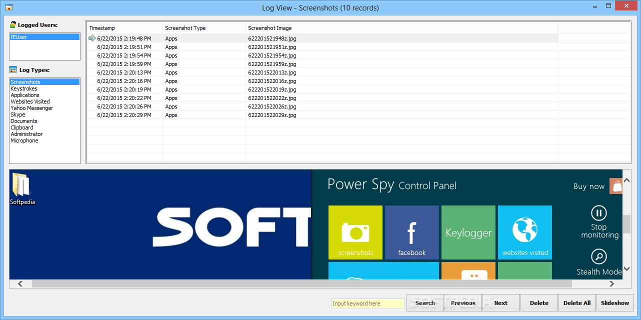This screenshot has width=641, height=320.
Task: Click the Search button
Action: click(425, 303)
